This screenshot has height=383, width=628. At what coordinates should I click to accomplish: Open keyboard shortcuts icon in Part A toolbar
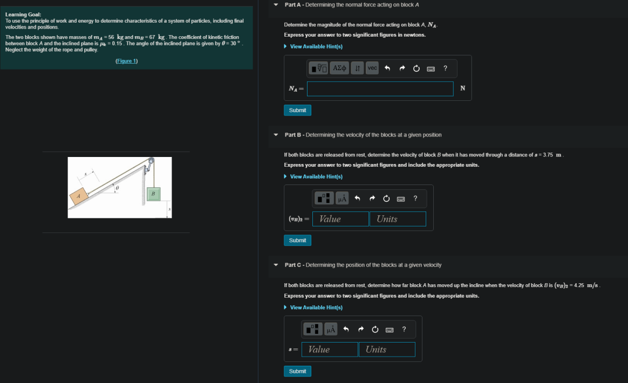click(431, 68)
